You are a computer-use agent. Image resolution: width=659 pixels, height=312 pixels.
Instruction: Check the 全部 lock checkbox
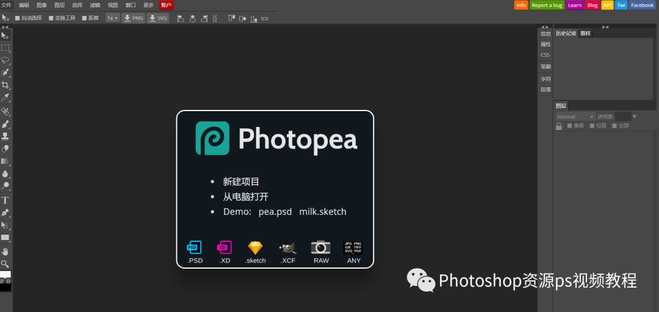pos(614,125)
